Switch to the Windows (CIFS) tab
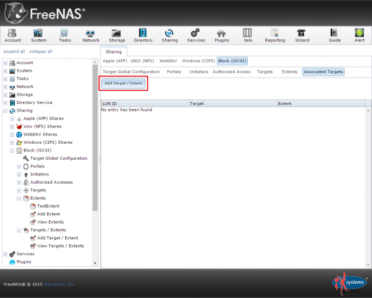The width and height of the screenshot is (372, 298). coord(199,61)
